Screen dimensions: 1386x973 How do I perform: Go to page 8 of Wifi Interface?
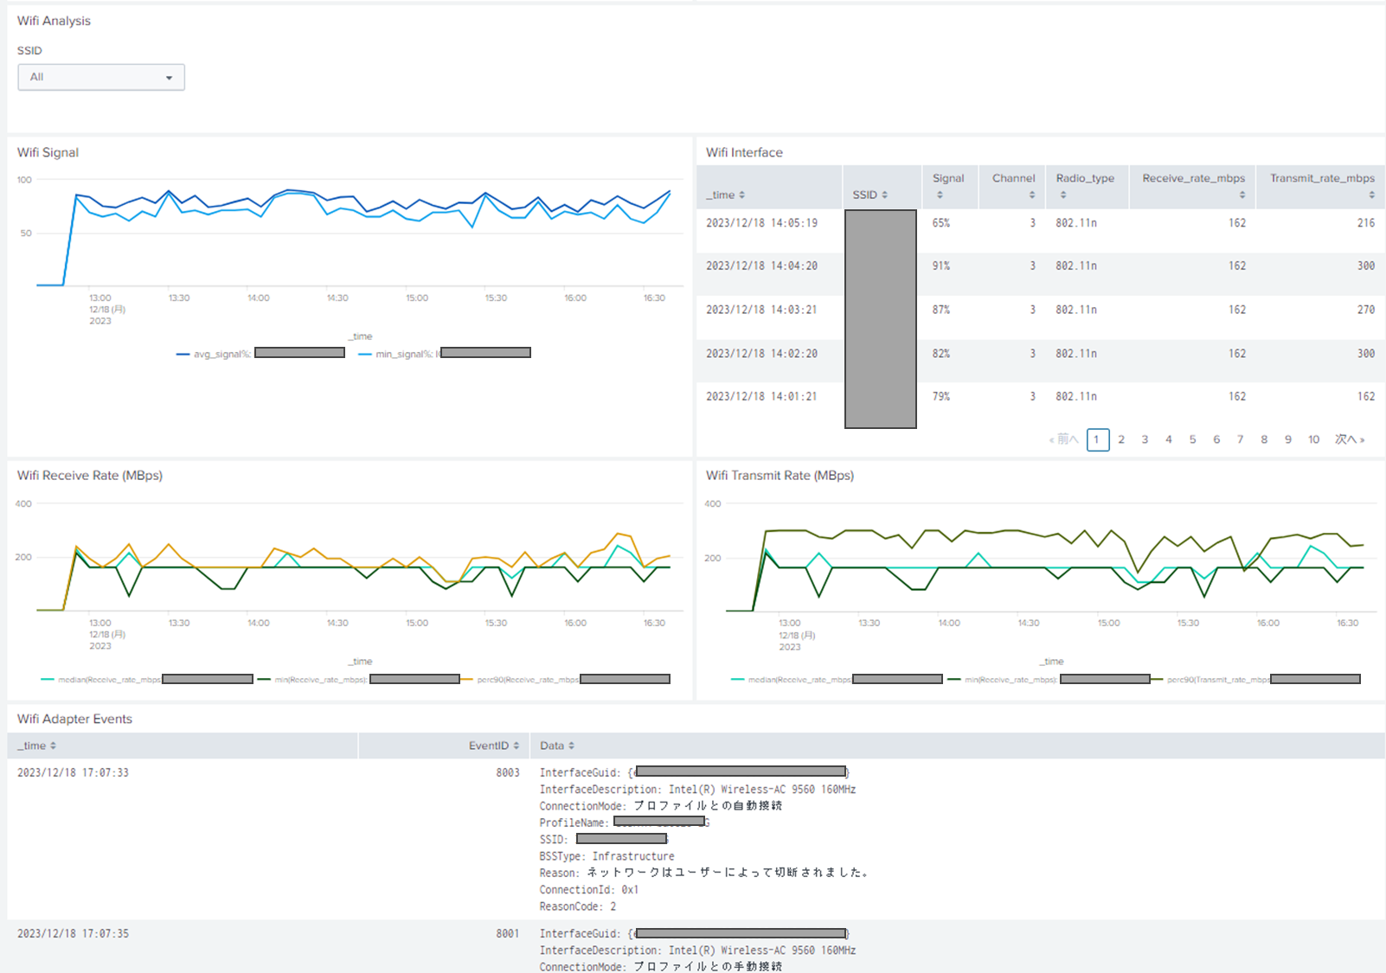point(1264,439)
